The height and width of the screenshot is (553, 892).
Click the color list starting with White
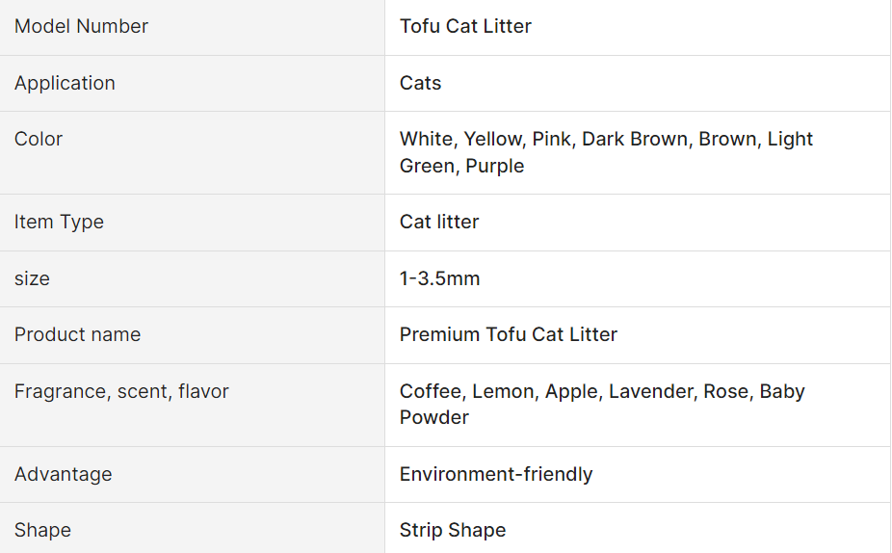(x=607, y=152)
